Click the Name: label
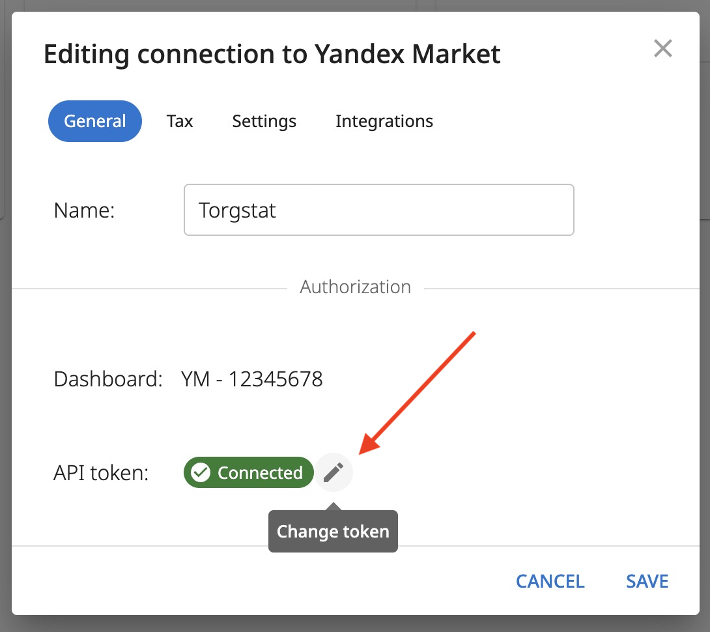 tap(84, 210)
